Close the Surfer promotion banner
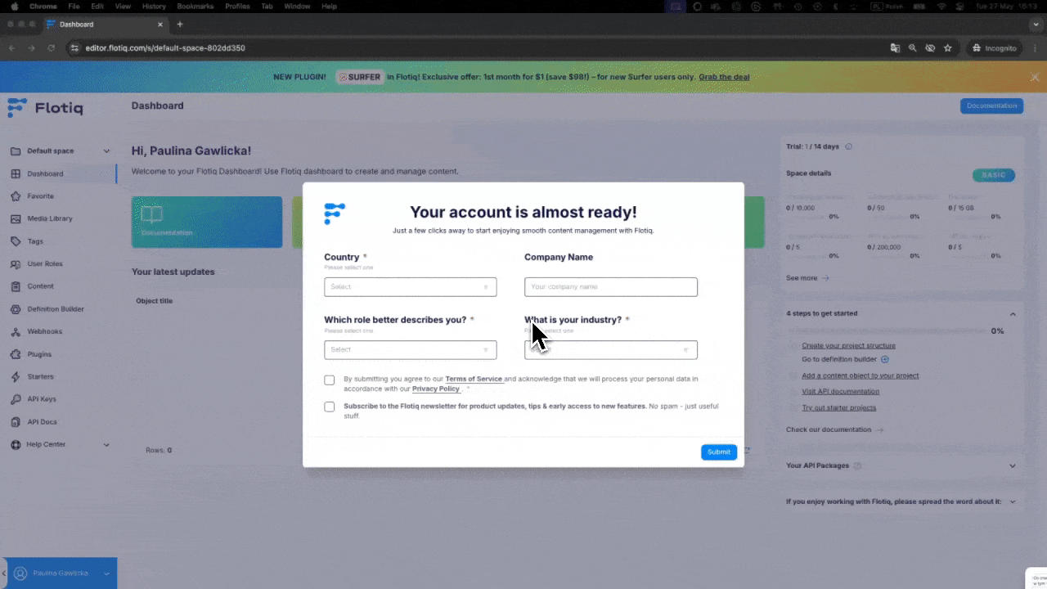Screen dimensions: 1047x589 tap(1035, 77)
